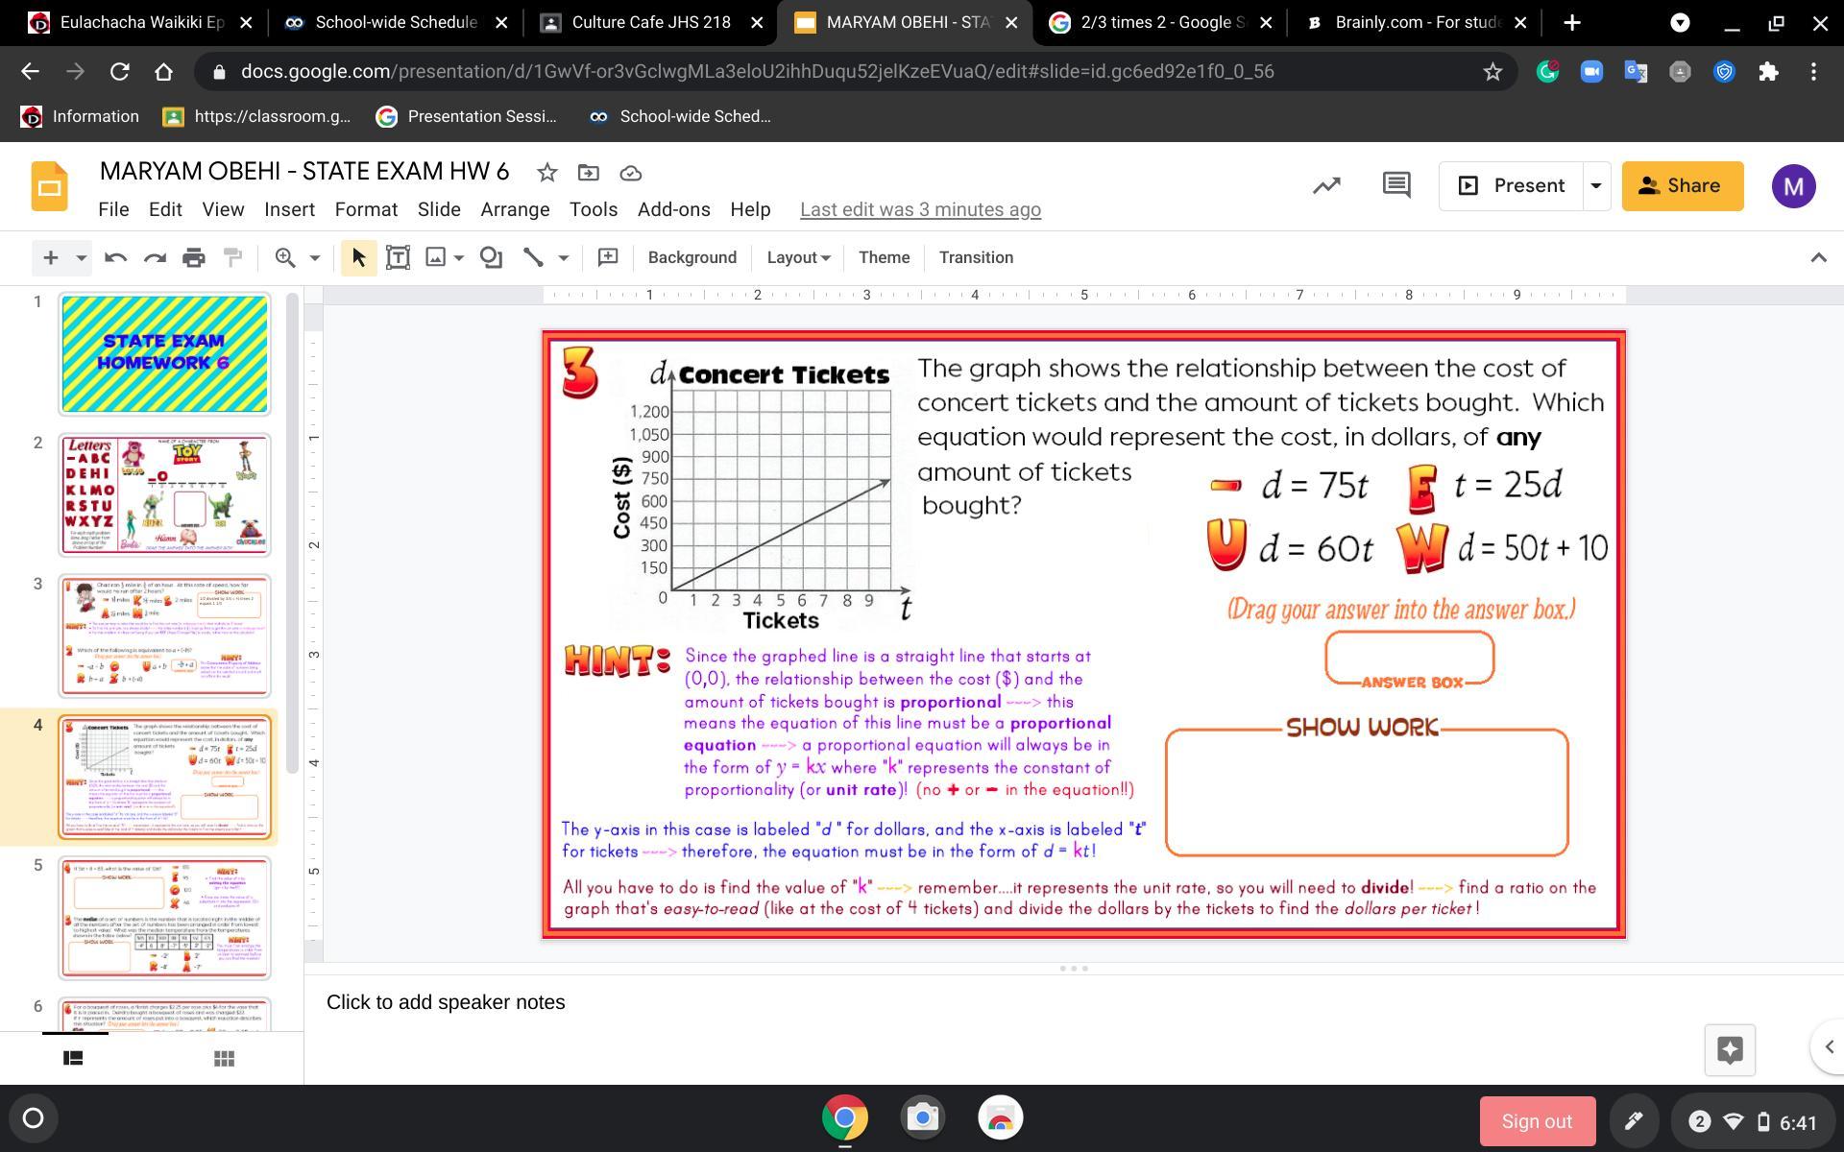Star the presentation title
Viewport: 1844px width, 1152px height.
(546, 173)
